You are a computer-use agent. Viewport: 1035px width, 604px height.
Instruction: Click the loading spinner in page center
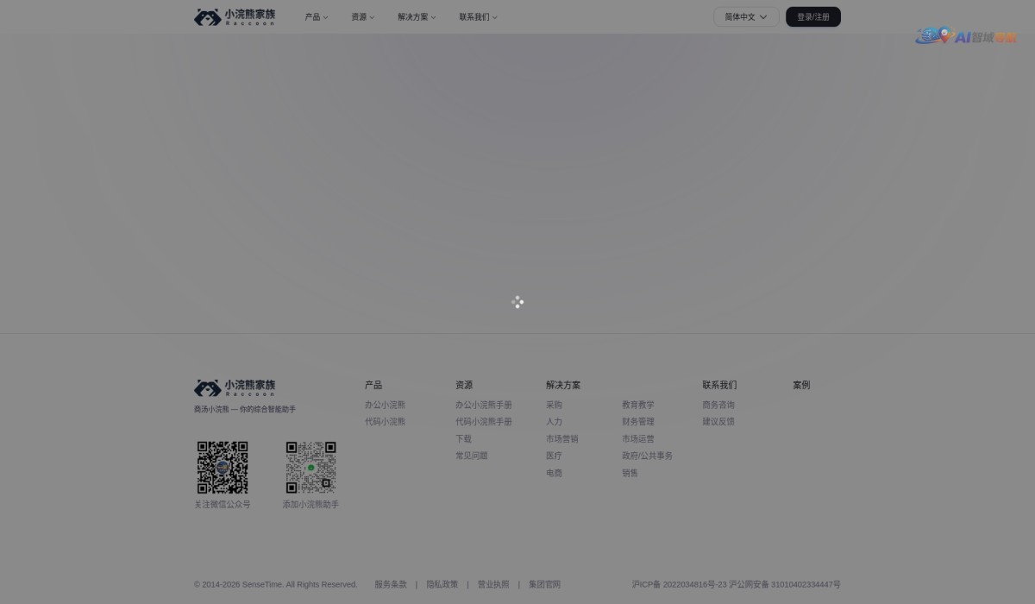(517, 302)
